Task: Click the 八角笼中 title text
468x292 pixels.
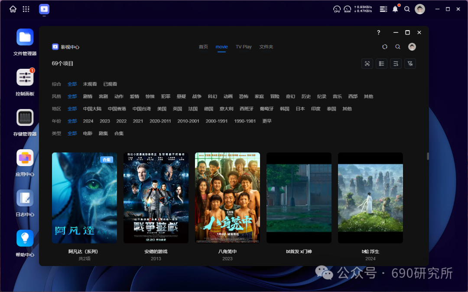Action: (227, 251)
